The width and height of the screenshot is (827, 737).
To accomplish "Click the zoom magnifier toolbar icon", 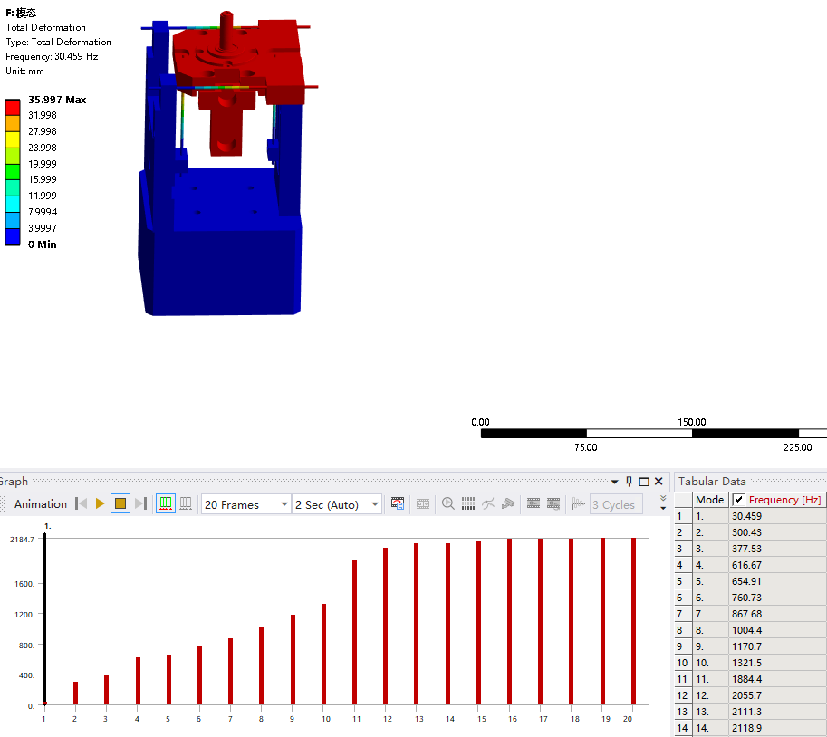I will pos(448,503).
